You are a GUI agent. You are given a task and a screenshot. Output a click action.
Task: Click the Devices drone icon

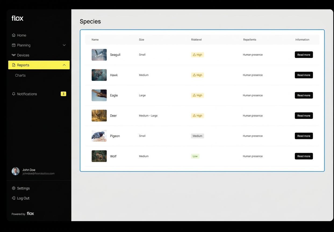click(14, 55)
